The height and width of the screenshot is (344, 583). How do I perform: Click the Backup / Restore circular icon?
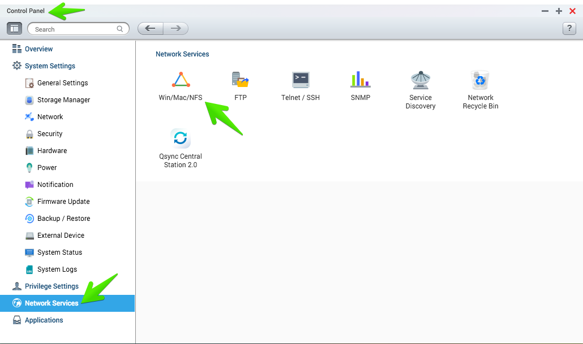[29, 219]
